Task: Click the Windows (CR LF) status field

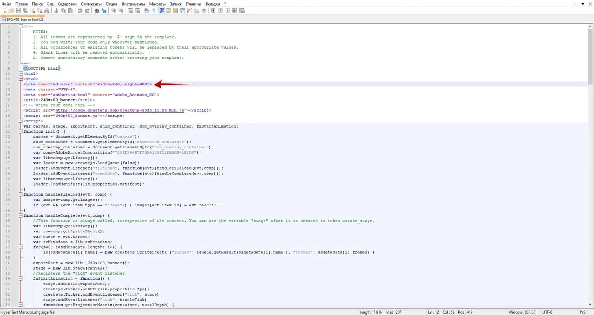Action: pyautogui.click(x=522, y=312)
